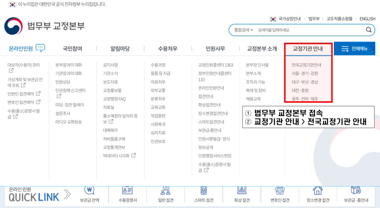Open the 스마트 접견 quick link icon
Viewport: 380px width, 208px height.
[x=204, y=190]
